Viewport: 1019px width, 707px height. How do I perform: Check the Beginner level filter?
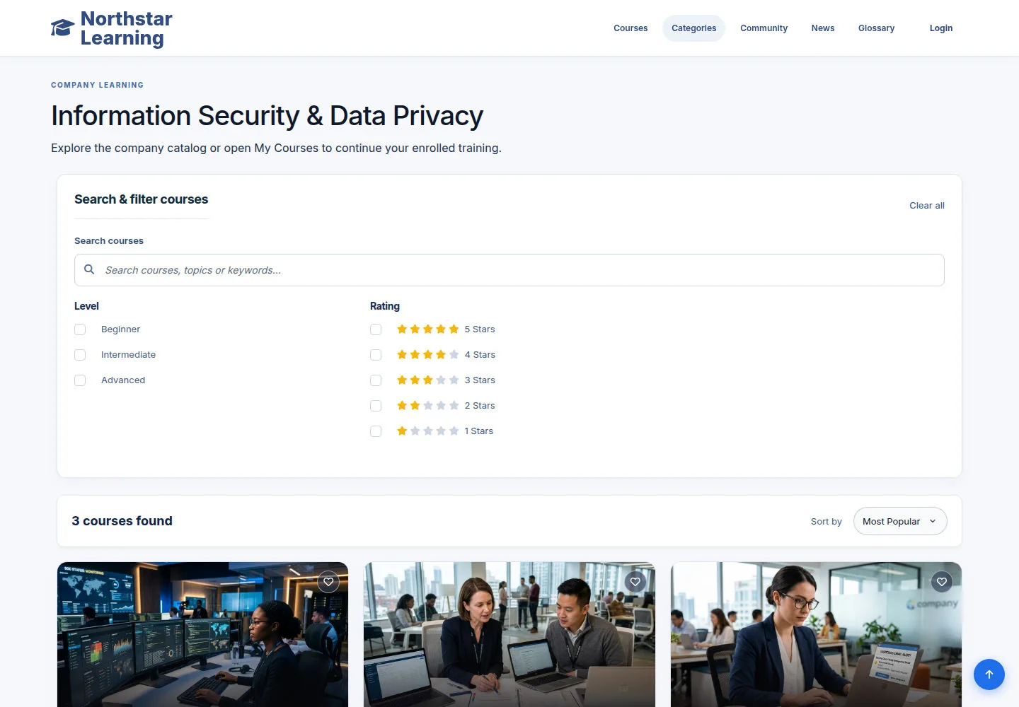(x=80, y=329)
